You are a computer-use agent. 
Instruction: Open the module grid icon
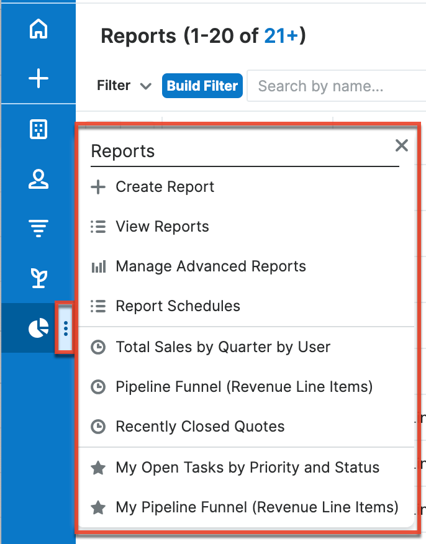(39, 129)
